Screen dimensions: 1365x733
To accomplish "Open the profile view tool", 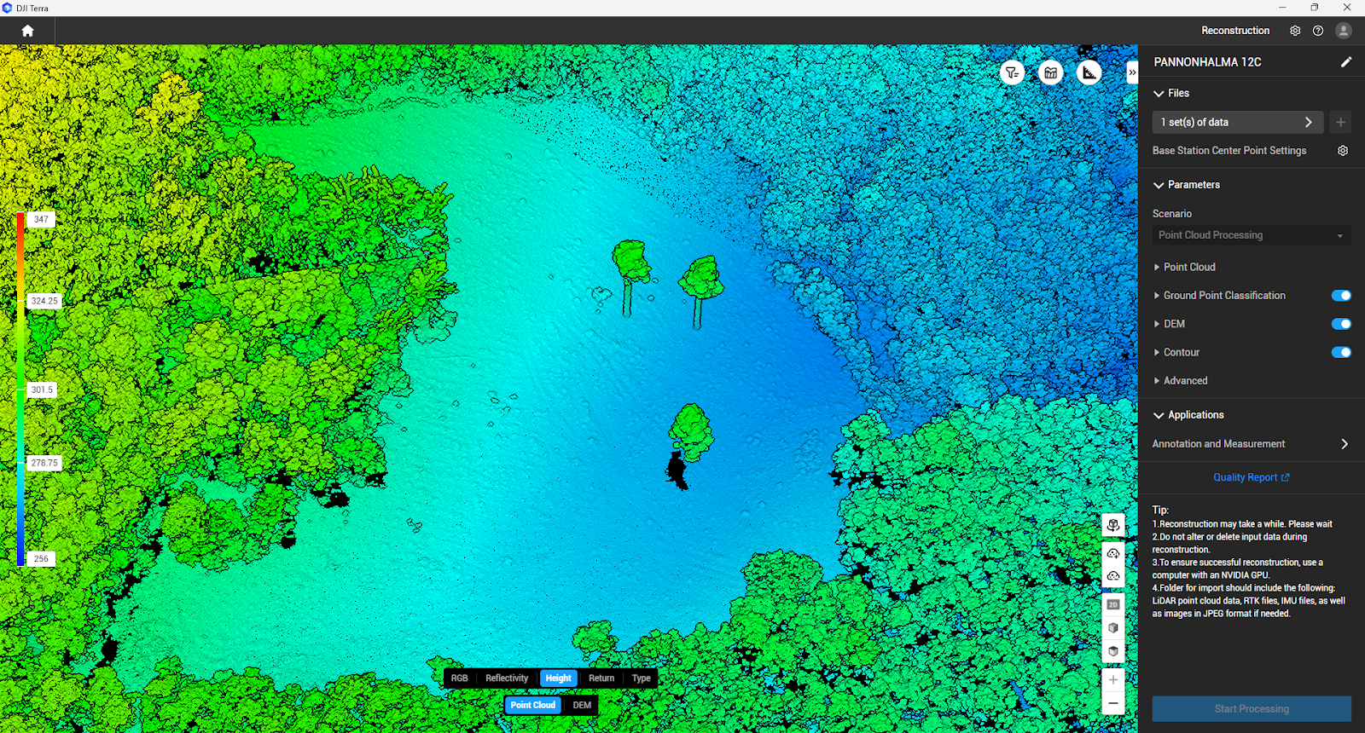I will (1051, 72).
